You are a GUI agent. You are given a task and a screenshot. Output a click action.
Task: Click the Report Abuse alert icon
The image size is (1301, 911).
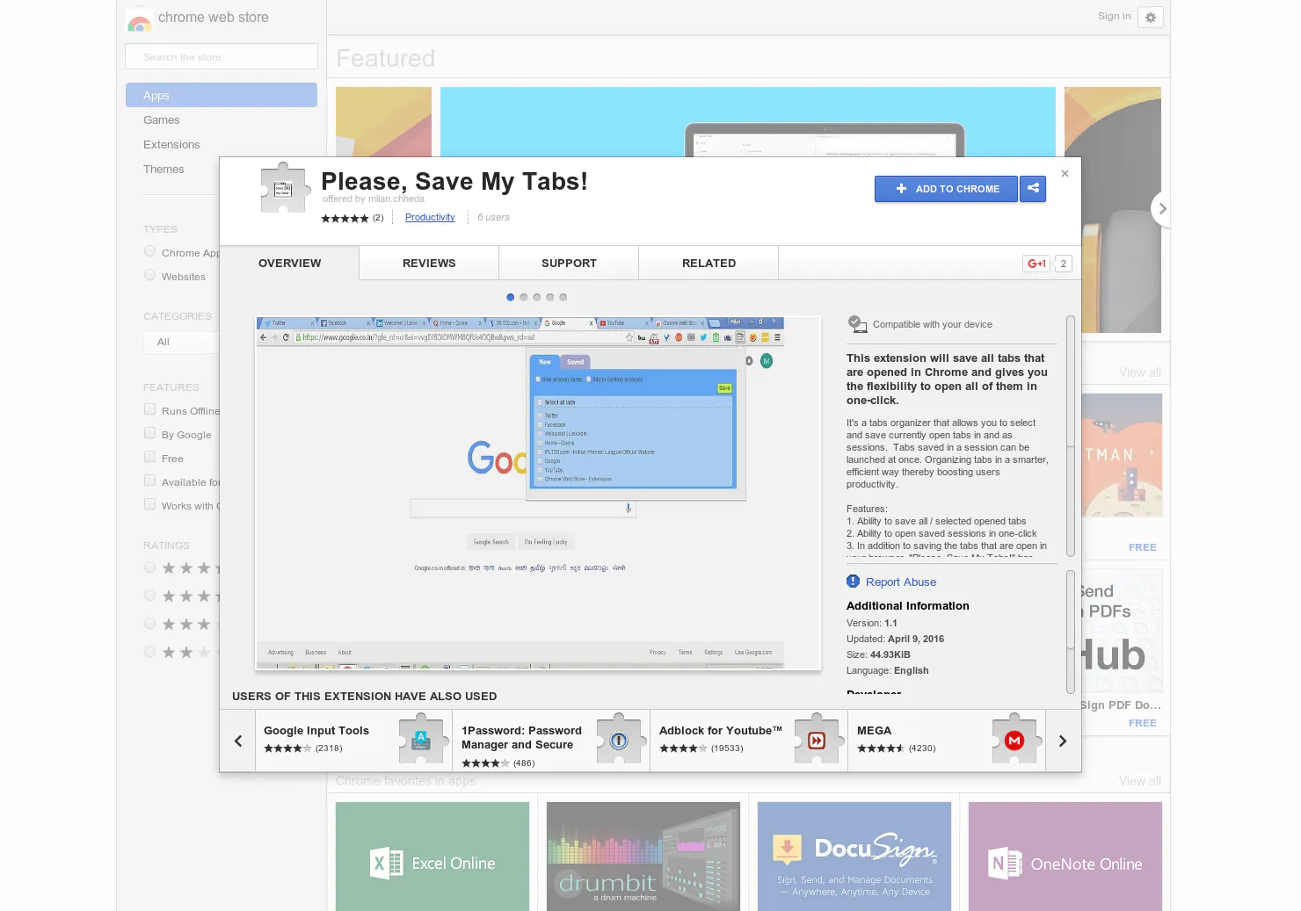(853, 582)
